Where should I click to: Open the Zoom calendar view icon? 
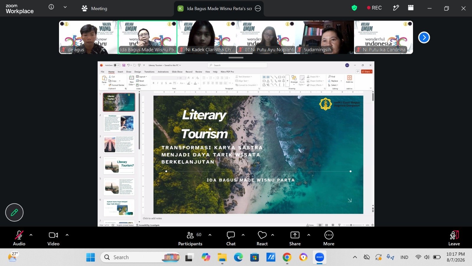[411, 8]
